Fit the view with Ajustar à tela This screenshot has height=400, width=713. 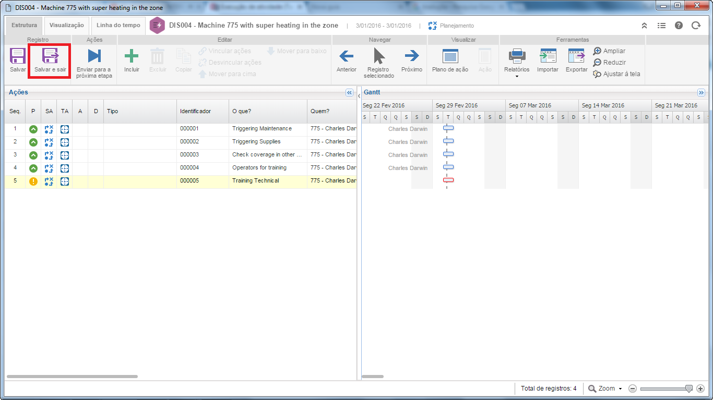pos(616,74)
